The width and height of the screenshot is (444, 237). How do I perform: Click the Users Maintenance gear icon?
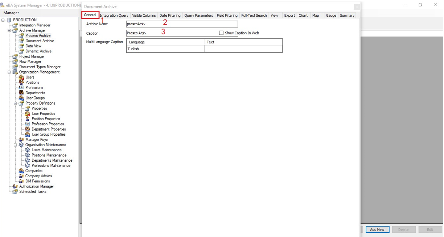tap(28, 150)
